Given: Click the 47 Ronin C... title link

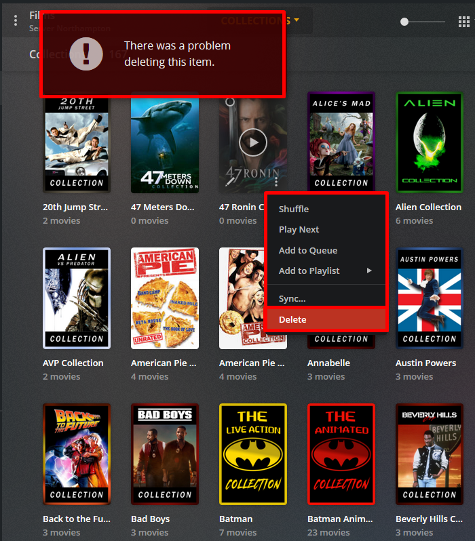Looking at the screenshot, I should coord(242,207).
